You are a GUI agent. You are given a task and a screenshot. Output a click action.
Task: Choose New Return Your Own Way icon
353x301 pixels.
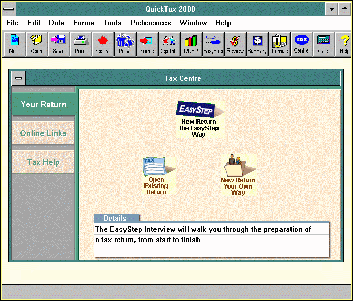[238, 175]
